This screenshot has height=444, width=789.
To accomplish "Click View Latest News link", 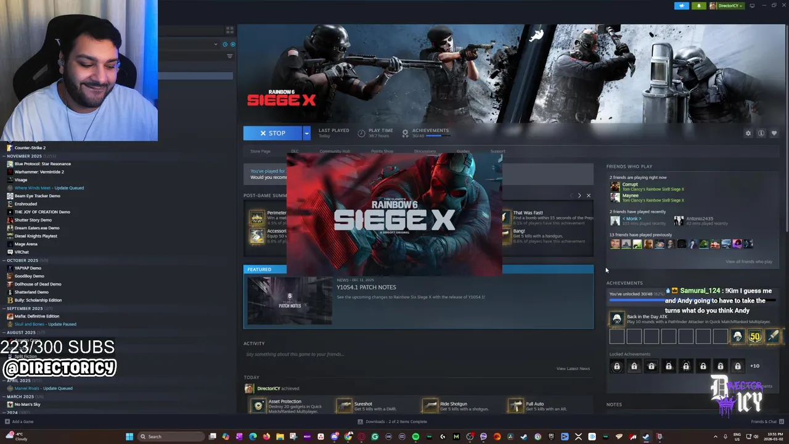I will tap(573, 369).
